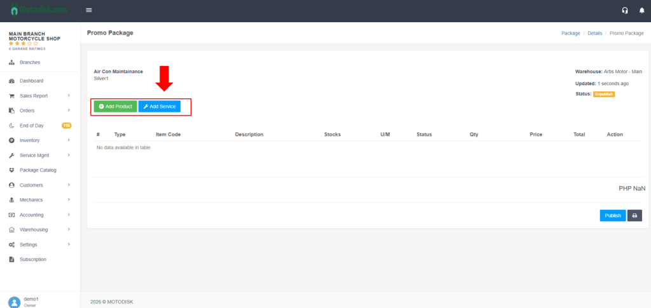Image resolution: width=651 pixels, height=308 pixels.
Task: Go to Package breadcrumb link
Action: [570, 33]
